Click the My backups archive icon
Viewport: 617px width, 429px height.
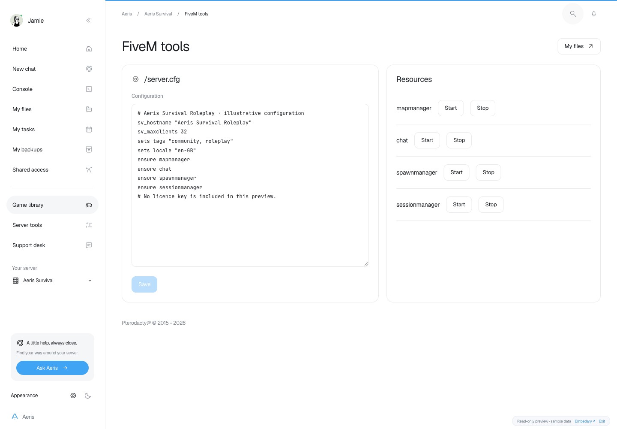(89, 149)
